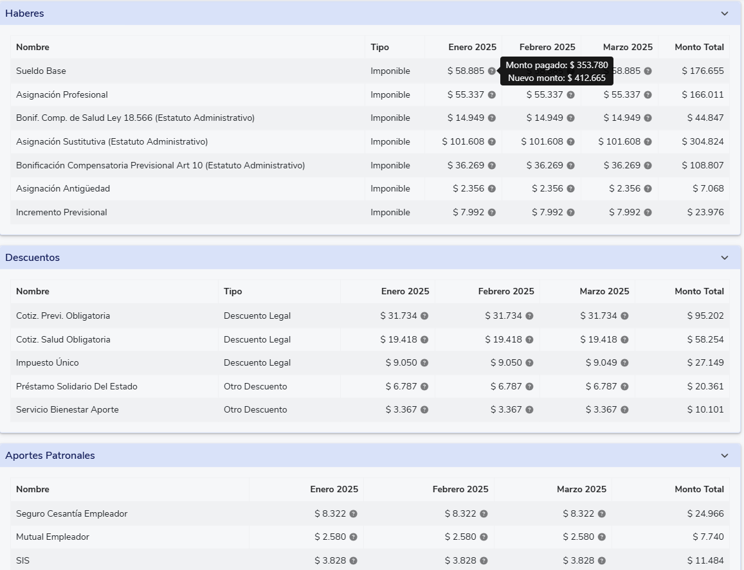Image resolution: width=744 pixels, height=570 pixels.
Task: Click the Asignación Sustitutiva total $ 304.824
Action: coord(703,141)
